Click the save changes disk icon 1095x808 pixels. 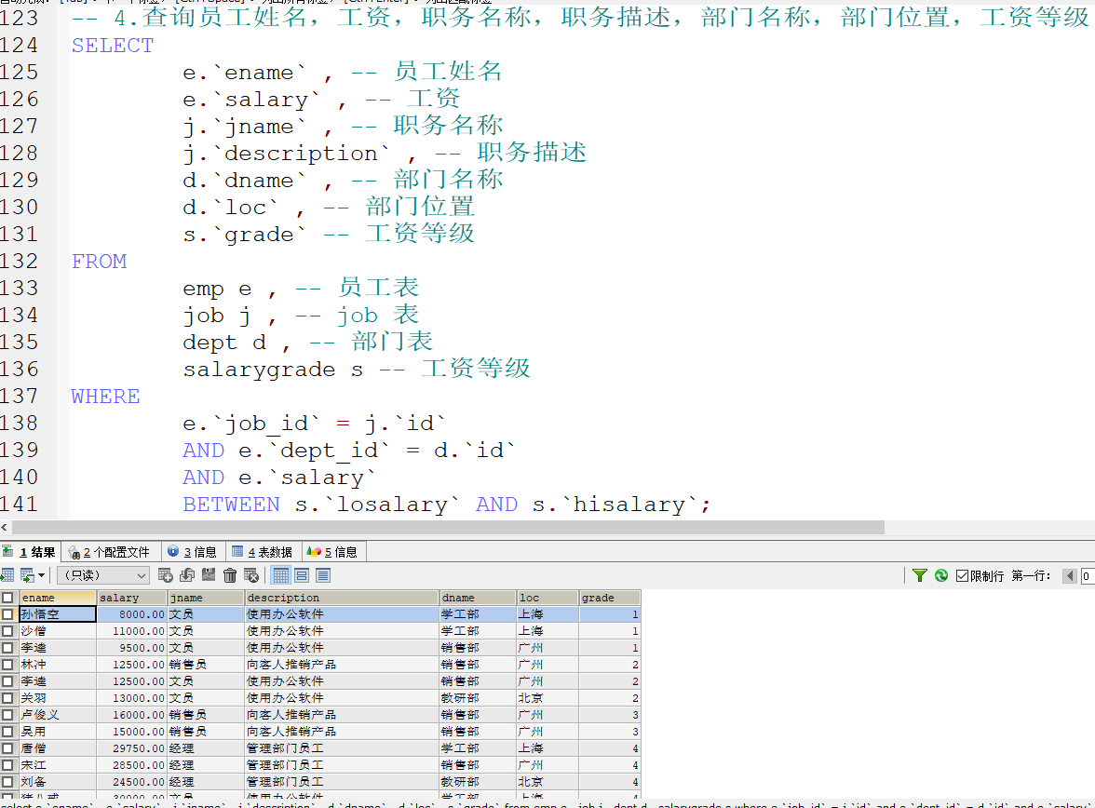pos(208,574)
